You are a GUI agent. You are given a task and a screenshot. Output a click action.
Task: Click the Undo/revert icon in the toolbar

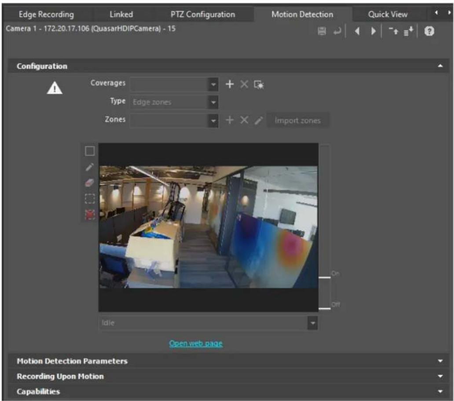point(337,31)
